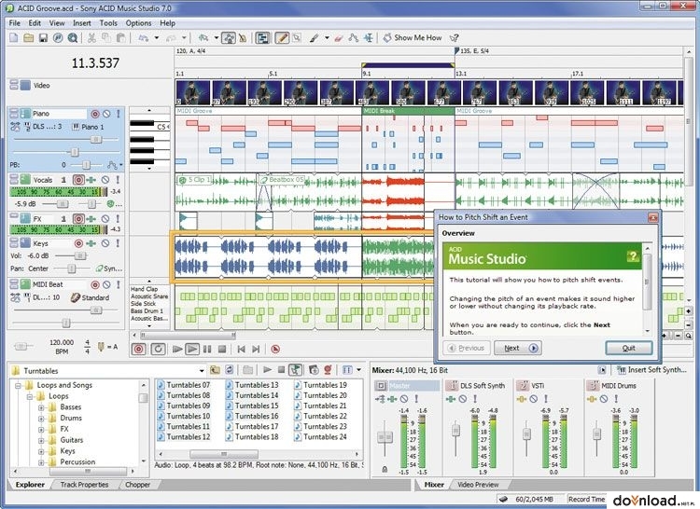Viewport: 700px width, 509px height.
Task: Open the File menu
Action: [x=15, y=23]
